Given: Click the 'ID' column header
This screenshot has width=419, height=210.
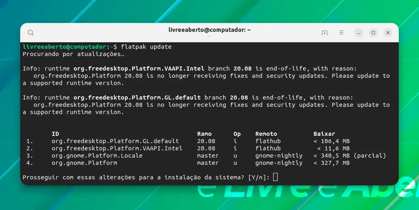Looking at the screenshot, I should click(x=55, y=134).
